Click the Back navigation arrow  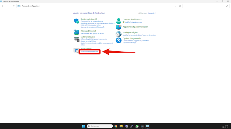(3, 6)
